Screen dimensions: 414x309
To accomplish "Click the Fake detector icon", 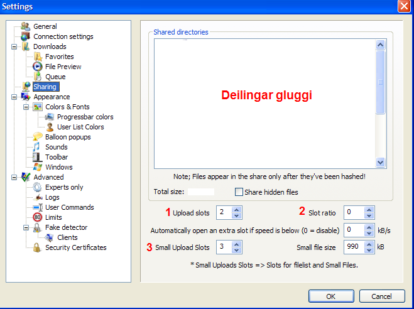I will 38,227.
